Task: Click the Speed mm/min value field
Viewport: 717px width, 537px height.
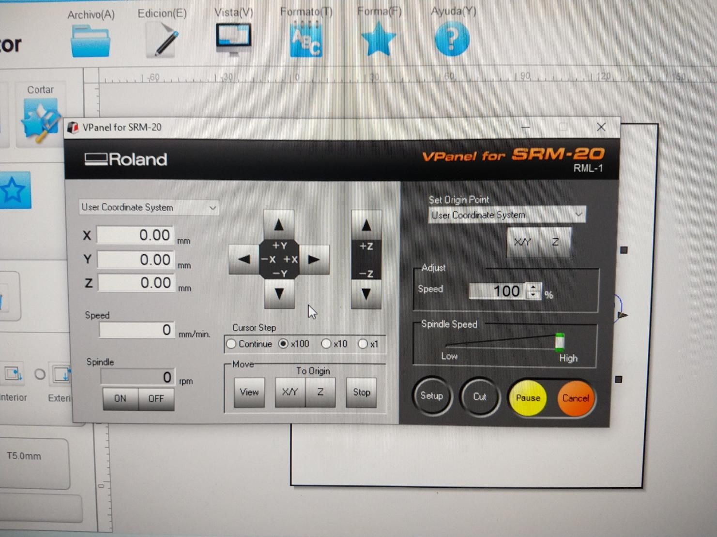Action: coord(137,330)
